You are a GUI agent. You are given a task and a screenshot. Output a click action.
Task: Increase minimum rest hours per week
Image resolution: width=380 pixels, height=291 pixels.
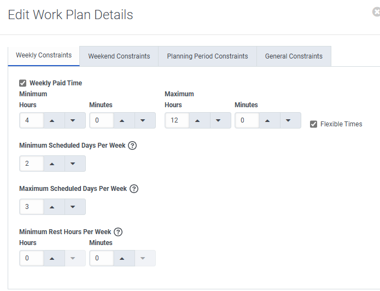52,258
